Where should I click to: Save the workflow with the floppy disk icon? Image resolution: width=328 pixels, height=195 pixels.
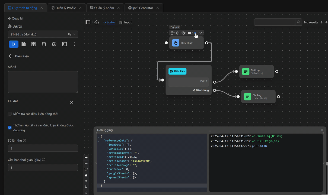(x=24, y=44)
